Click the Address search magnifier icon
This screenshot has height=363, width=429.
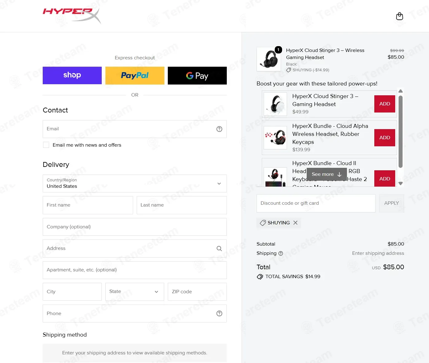(x=219, y=248)
